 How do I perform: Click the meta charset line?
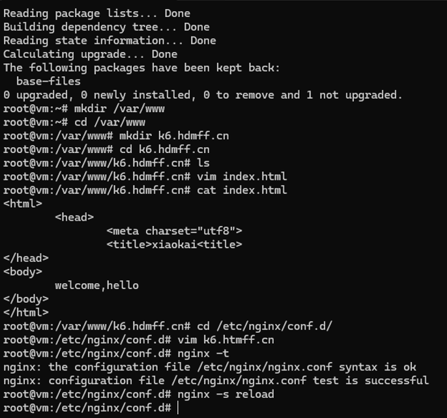click(174, 230)
